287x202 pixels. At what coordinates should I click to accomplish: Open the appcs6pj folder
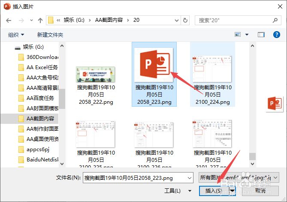point(34,149)
